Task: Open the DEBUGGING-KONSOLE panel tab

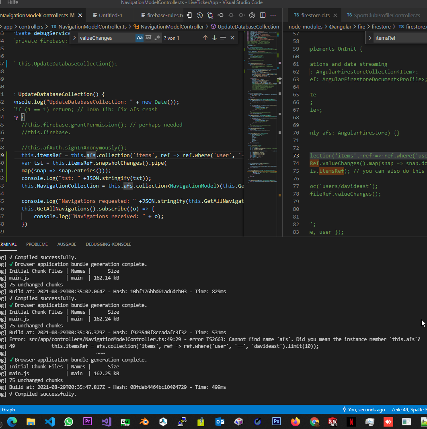Action: (109, 244)
